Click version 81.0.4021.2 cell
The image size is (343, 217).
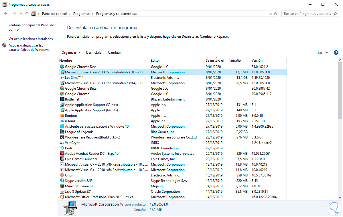tap(260, 67)
